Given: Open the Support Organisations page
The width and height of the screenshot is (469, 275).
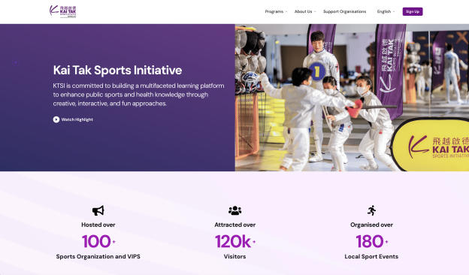Looking at the screenshot, I should (344, 12).
